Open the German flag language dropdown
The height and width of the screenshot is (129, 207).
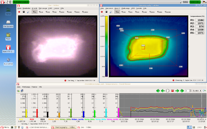click(x=204, y=2)
